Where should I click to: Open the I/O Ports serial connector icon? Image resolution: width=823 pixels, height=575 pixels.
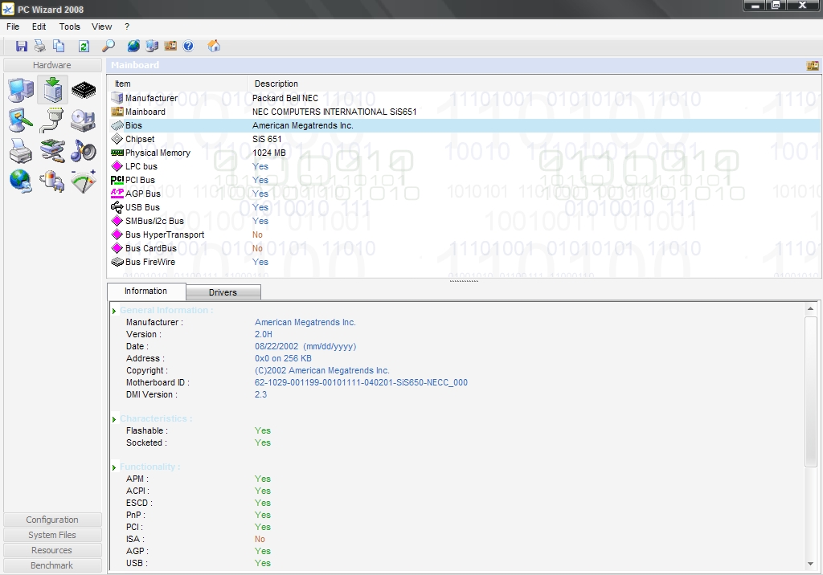(x=52, y=120)
